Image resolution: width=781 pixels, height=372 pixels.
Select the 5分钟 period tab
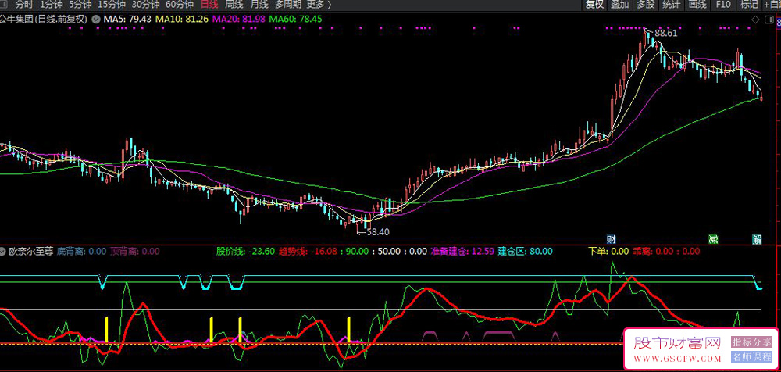80,5
